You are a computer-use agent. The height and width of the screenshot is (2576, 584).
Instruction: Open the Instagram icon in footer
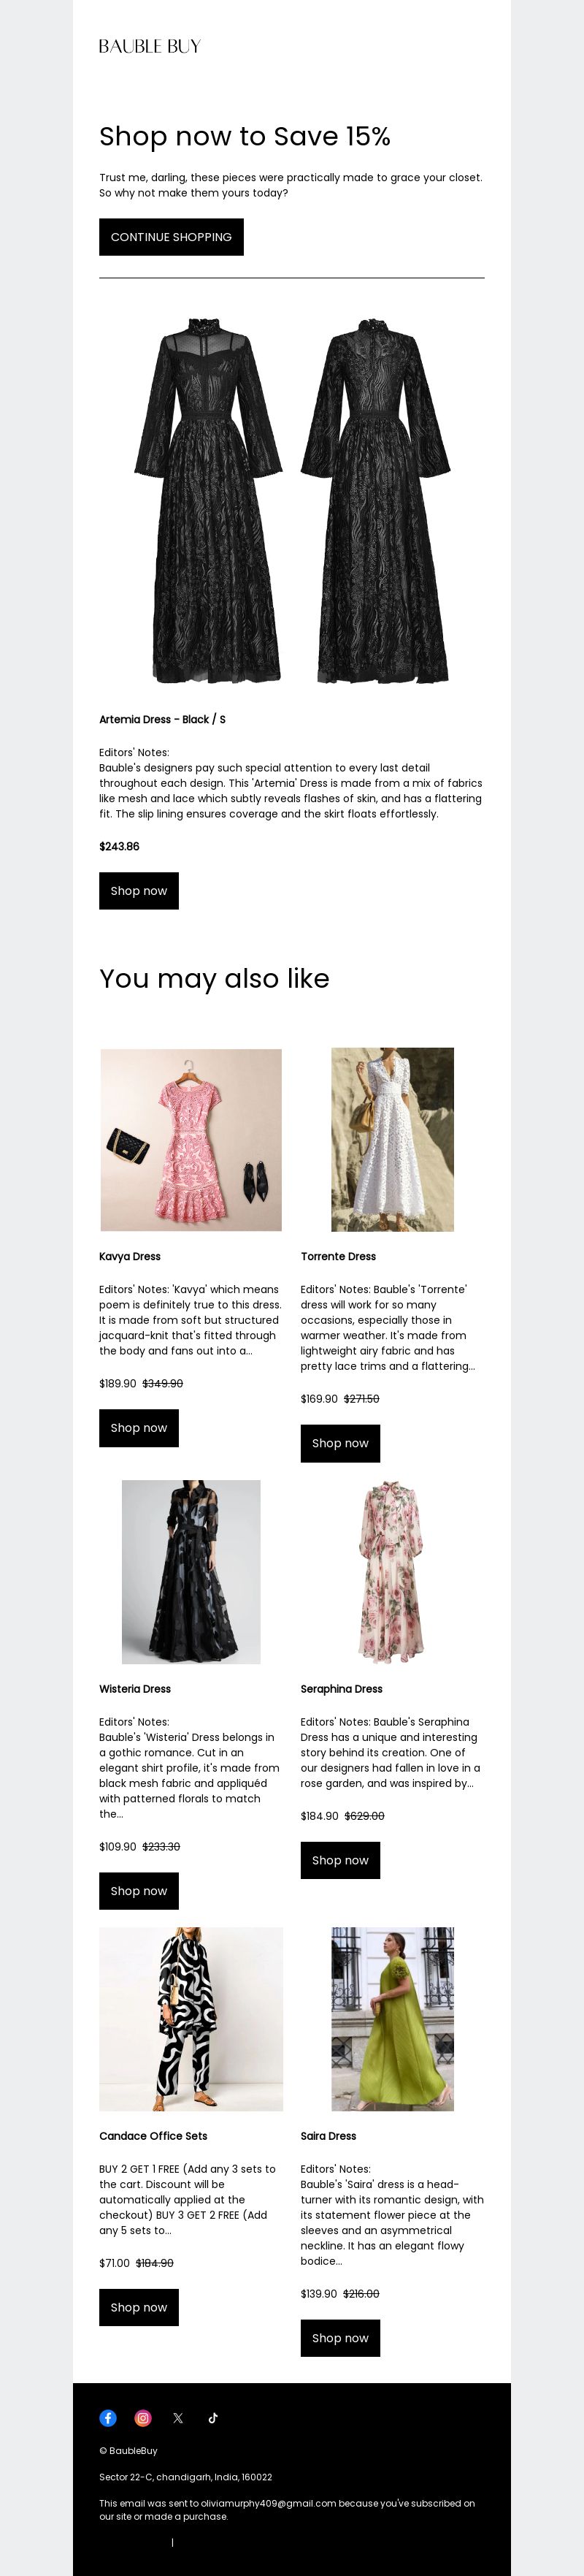coord(143,2418)
